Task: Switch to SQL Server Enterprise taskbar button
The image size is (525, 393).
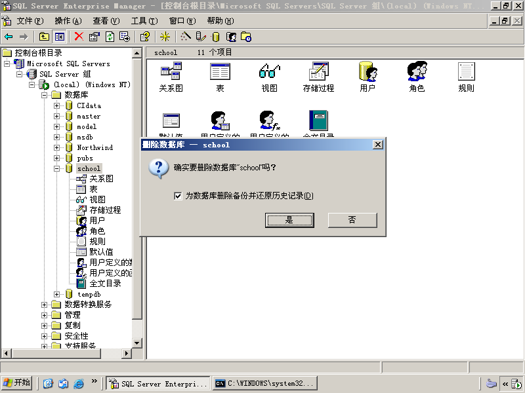Action: click(158, 384)
